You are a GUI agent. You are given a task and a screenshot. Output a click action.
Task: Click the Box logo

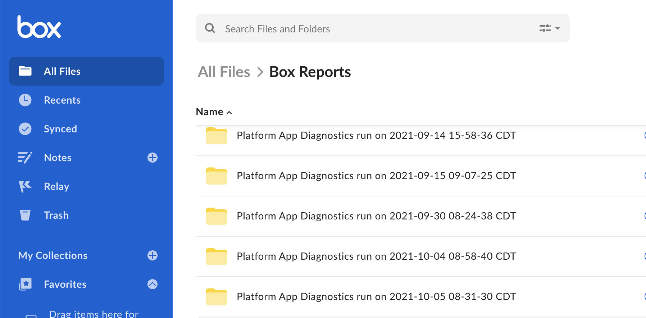pos(39,27)
